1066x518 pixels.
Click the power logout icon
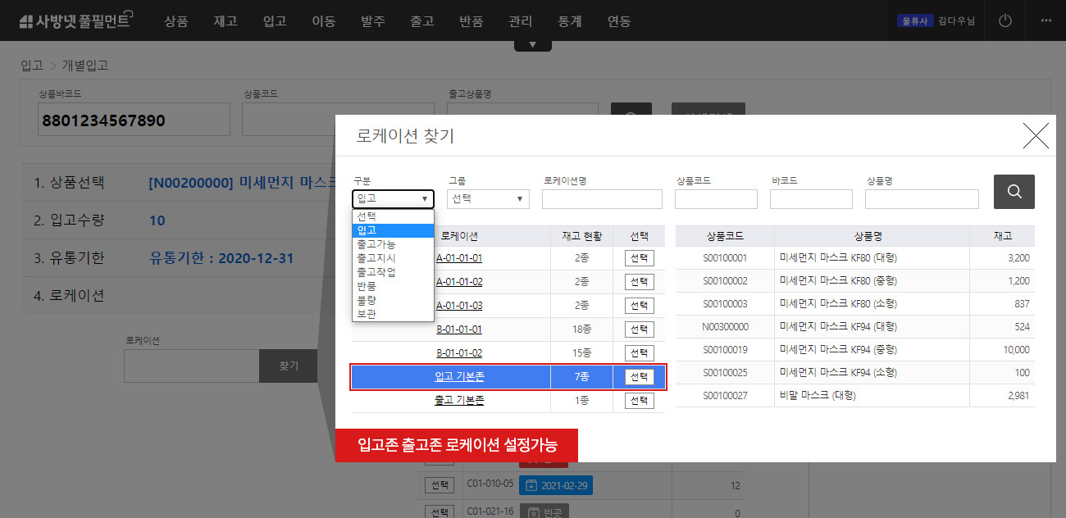(x=1005, y=20)
